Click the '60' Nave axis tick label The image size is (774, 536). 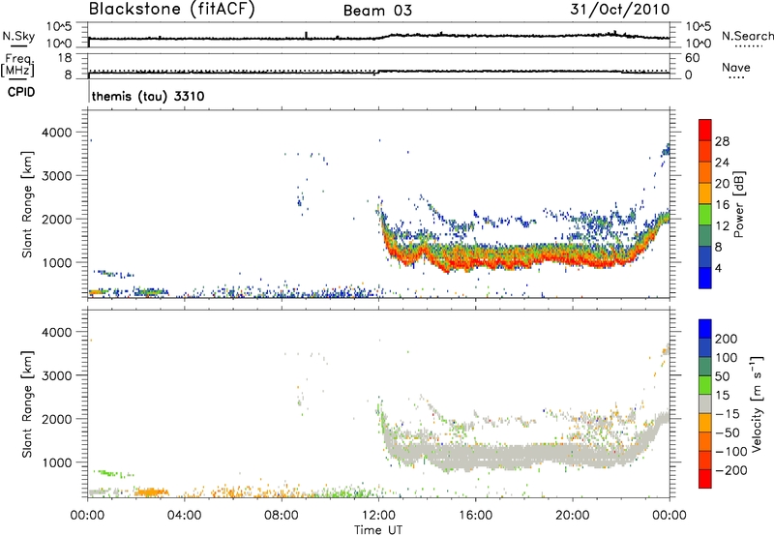692,58
